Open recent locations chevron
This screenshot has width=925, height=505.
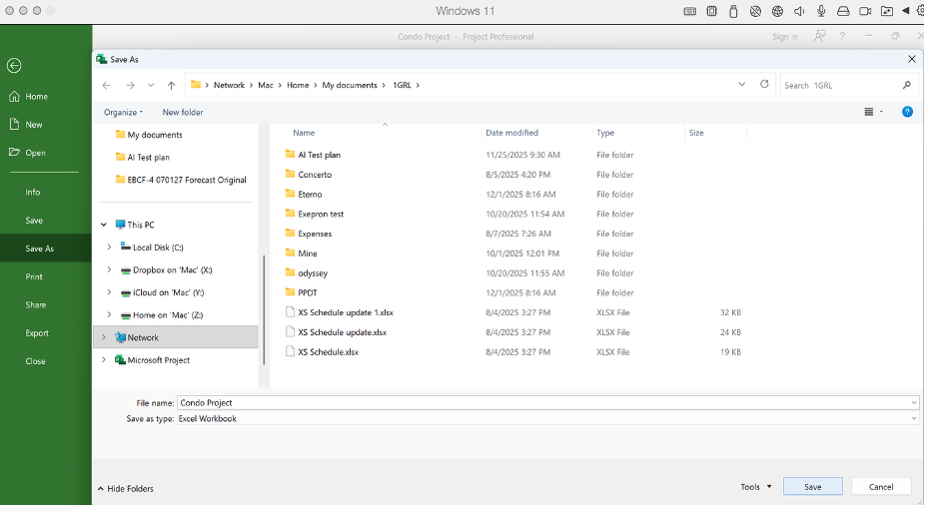(151, 86)
